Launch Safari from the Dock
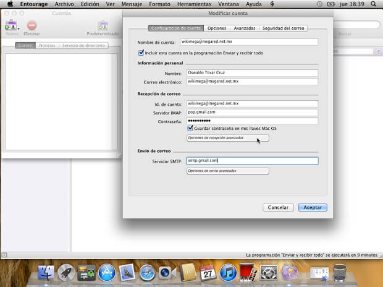This screenshot has height=287, width=383. tap(147, 272)
